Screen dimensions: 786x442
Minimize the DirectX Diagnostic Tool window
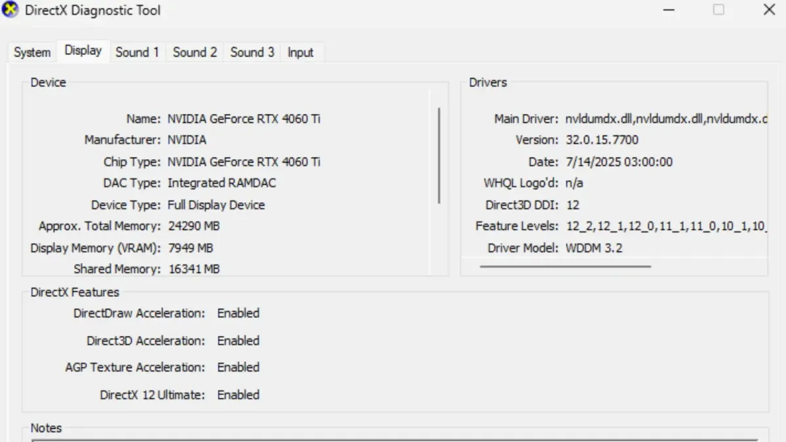pos(669,10)
